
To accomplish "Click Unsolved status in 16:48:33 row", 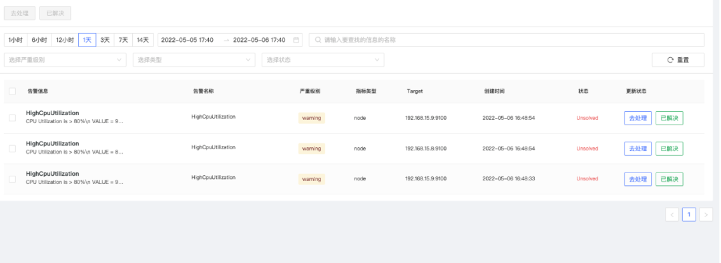I will (587, 179).
